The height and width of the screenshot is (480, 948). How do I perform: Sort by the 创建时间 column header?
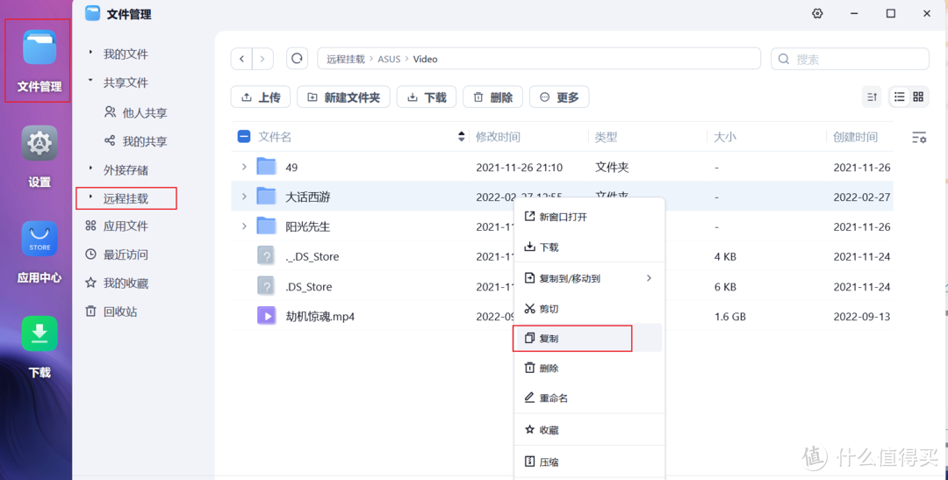point(855,137)
